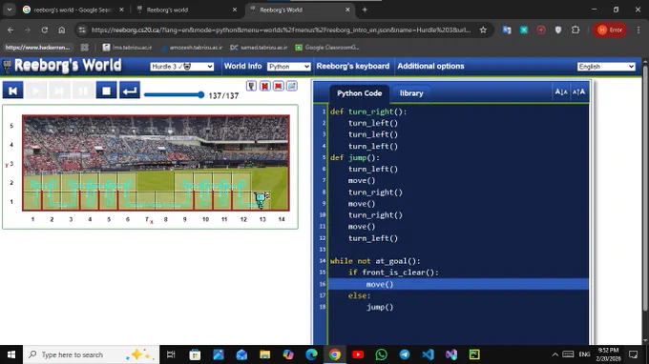
Task: Open the Hurdle 3 world selector dropdown
Action: pyautogui.click(x=182, y=67)
